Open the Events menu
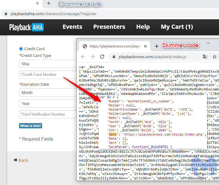This screenshot has height=185, width=219. (72, 27)
